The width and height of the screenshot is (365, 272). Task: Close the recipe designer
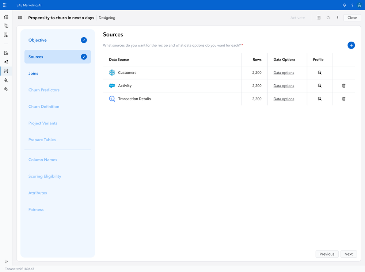(352, 18)
